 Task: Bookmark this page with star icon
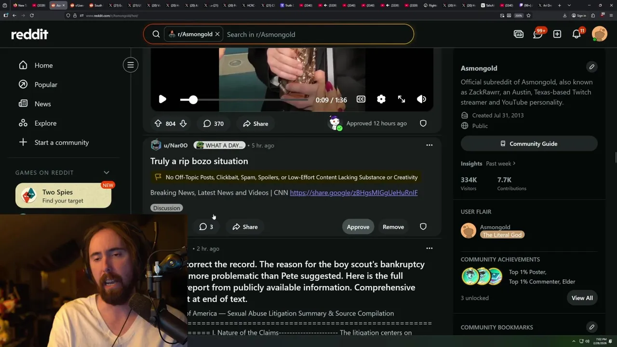point(529,15)
